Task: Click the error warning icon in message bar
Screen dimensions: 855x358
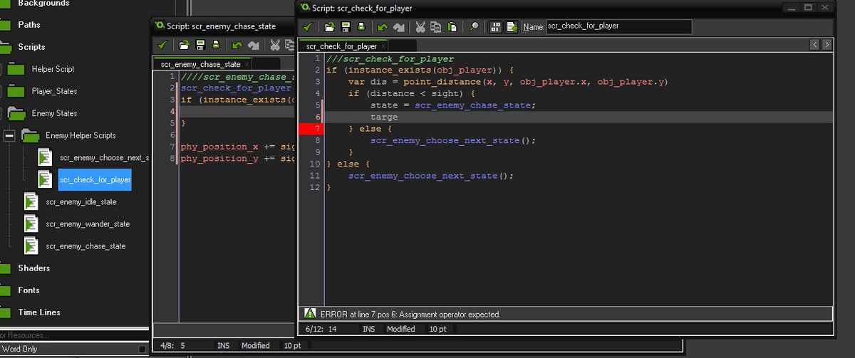Action: (x=310, y=314)
